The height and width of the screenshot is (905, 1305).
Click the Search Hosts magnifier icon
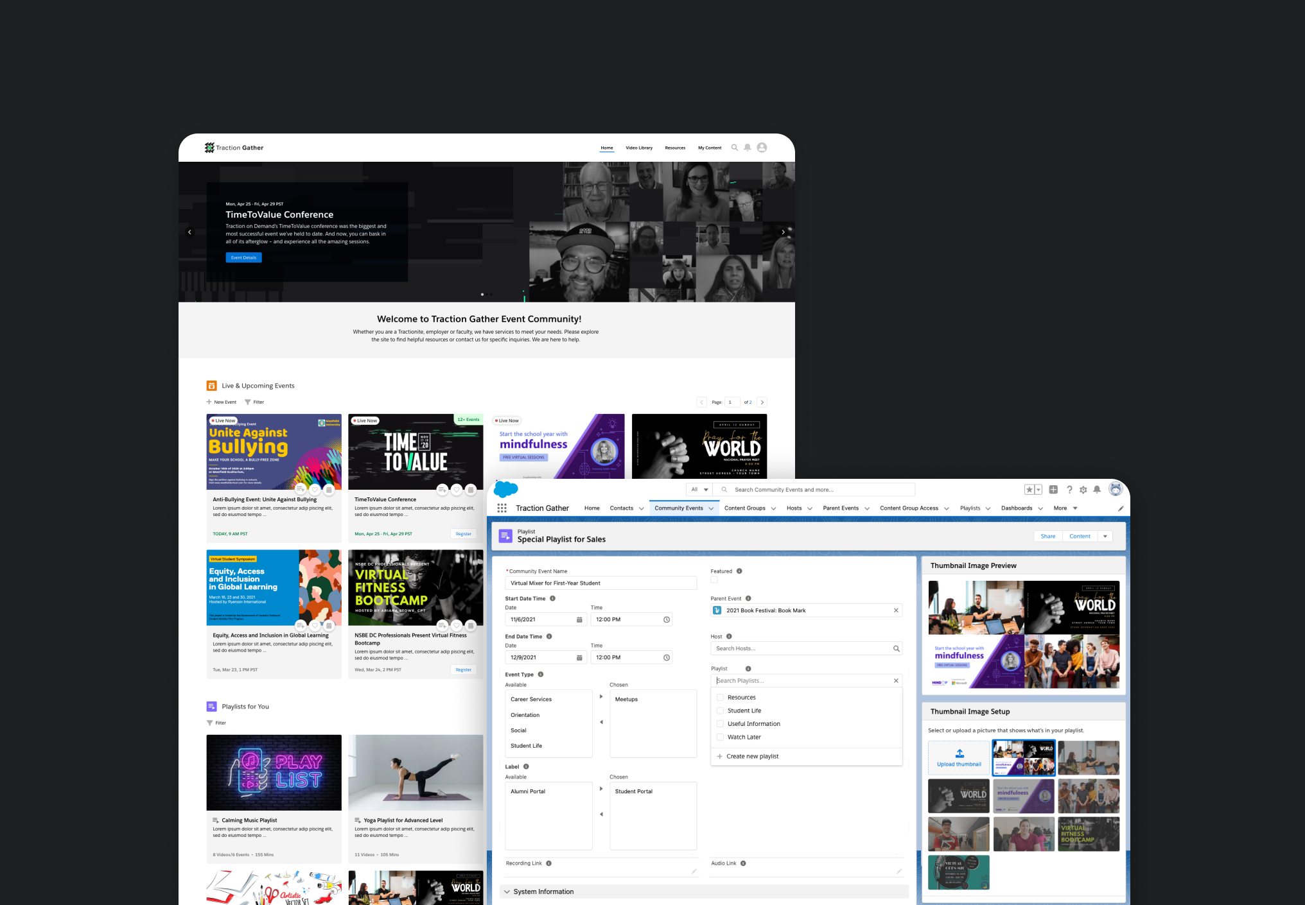897,649
